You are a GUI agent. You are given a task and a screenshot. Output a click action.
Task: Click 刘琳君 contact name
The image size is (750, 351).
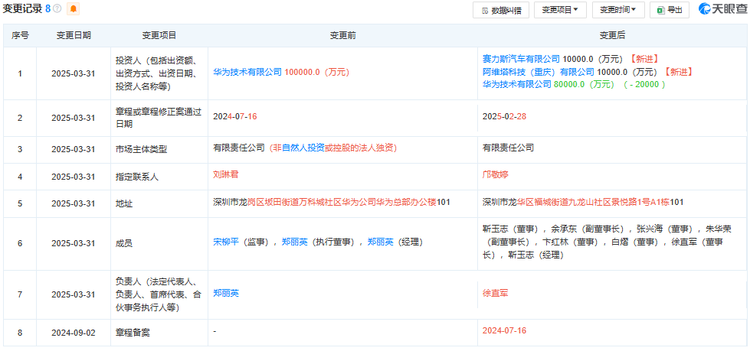click(x=226, y=175)
